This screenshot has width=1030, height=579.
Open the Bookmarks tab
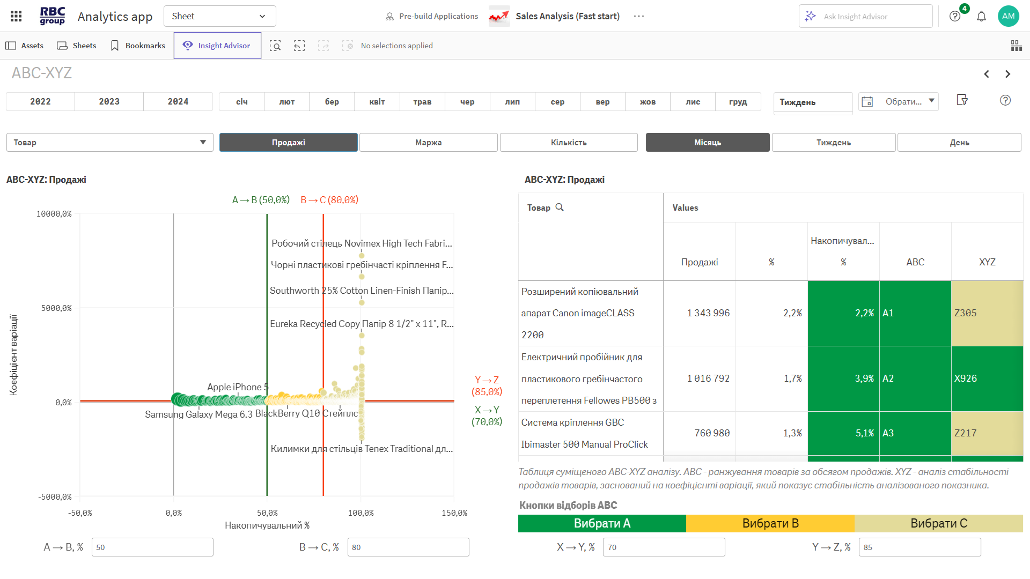tap(137, 46)
